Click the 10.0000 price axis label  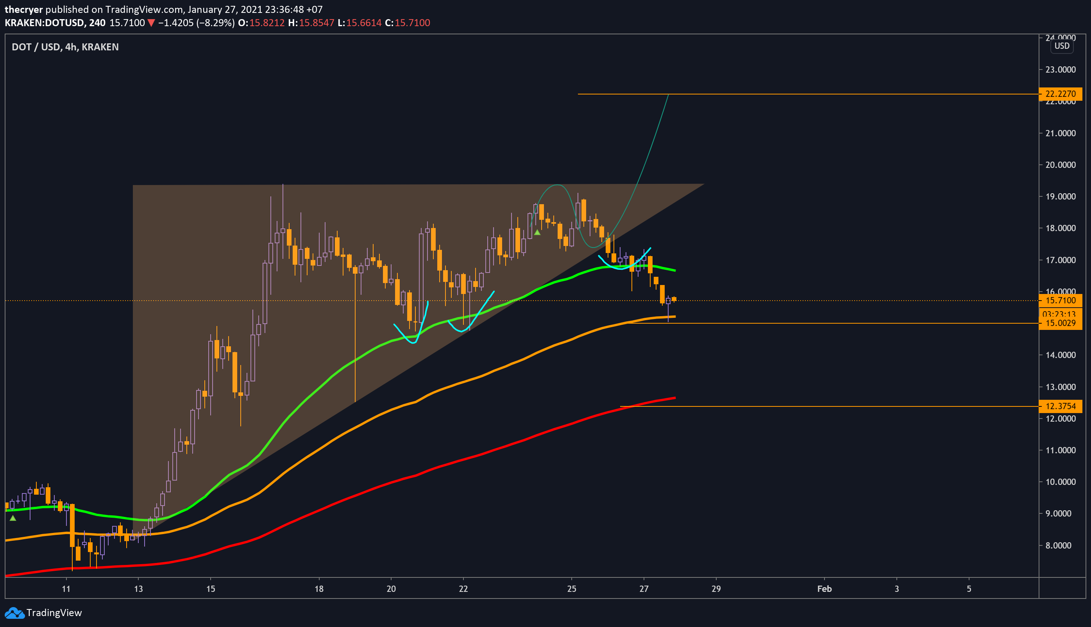[1061, 482]
